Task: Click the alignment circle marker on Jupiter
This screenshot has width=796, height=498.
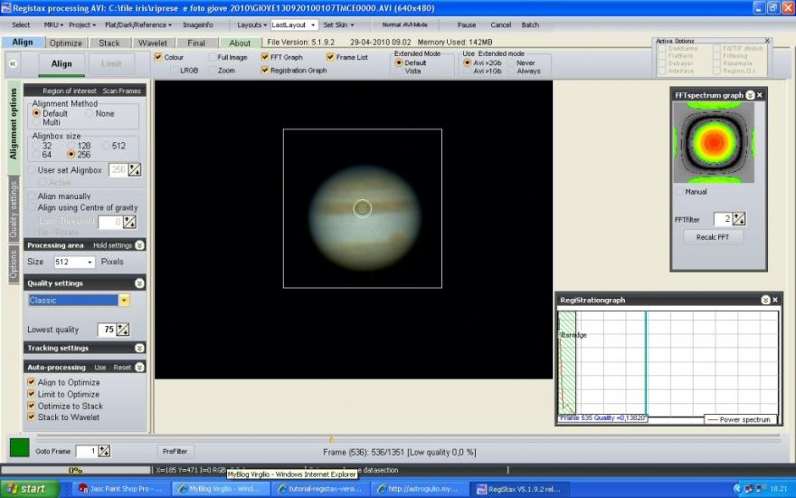Action: point(363,208)
